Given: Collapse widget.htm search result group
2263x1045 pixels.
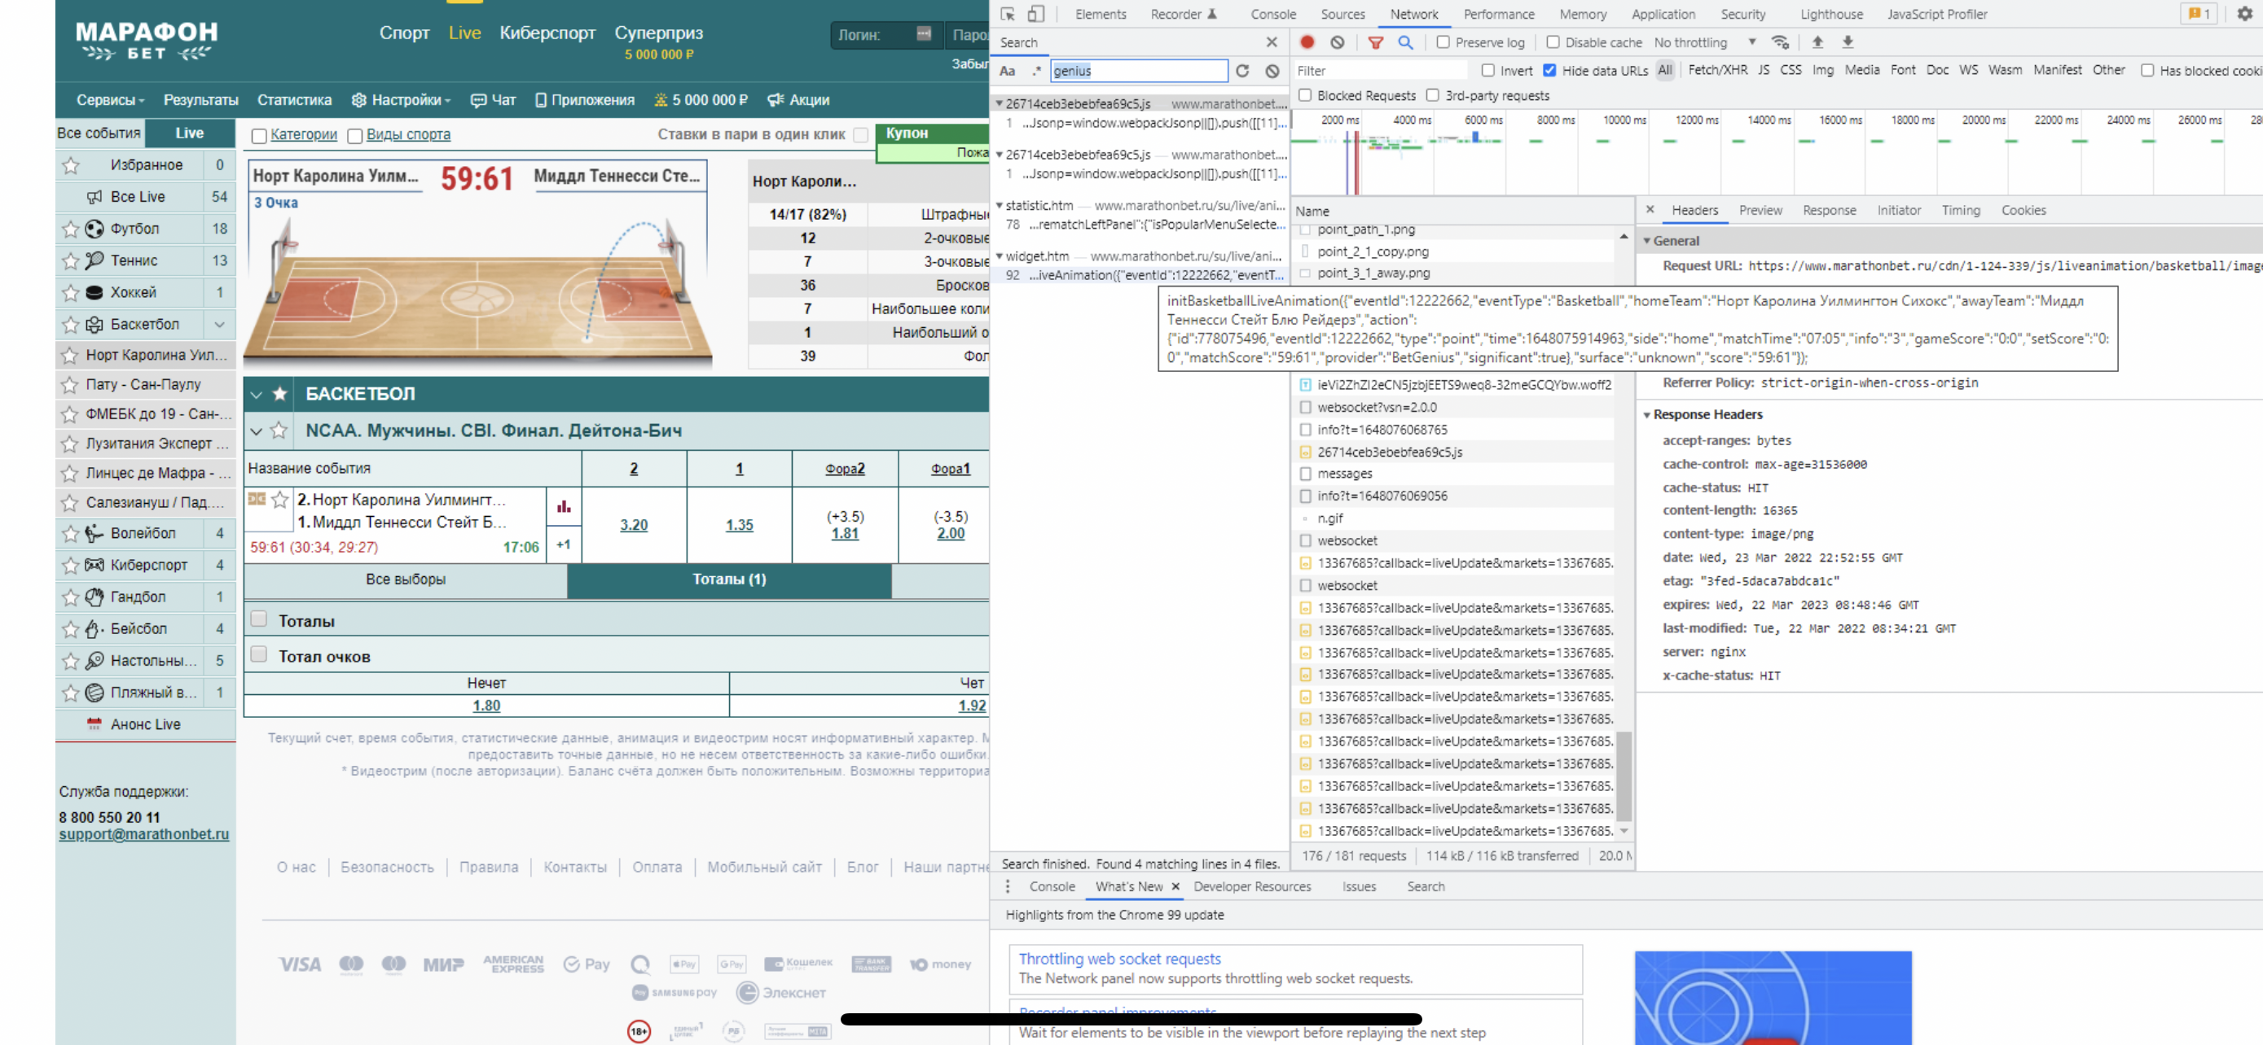Looking at the screenshot, I should (x=999, y=256).
